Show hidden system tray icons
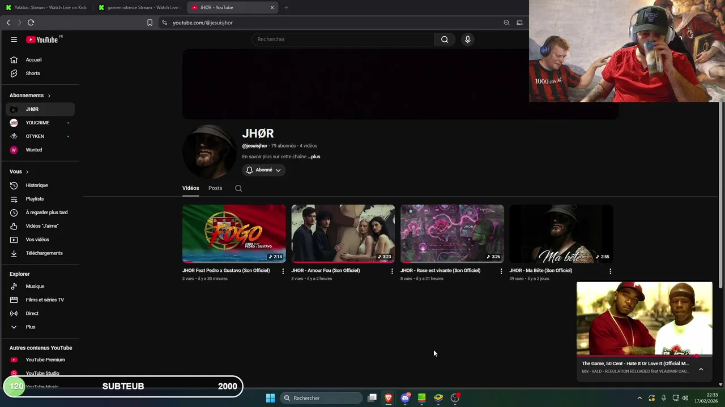This screenshot has height=407, width=725. [639, 398]
